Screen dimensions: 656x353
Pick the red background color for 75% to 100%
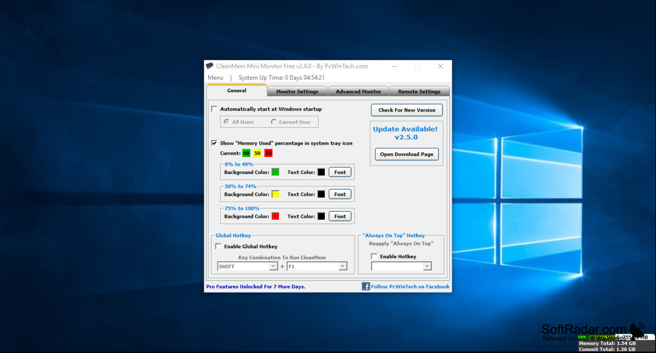pyautogui.click(x=276, y=216)
